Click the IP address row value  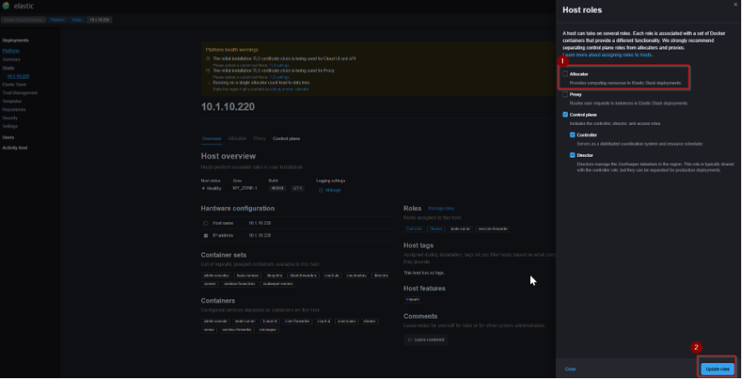260,236
